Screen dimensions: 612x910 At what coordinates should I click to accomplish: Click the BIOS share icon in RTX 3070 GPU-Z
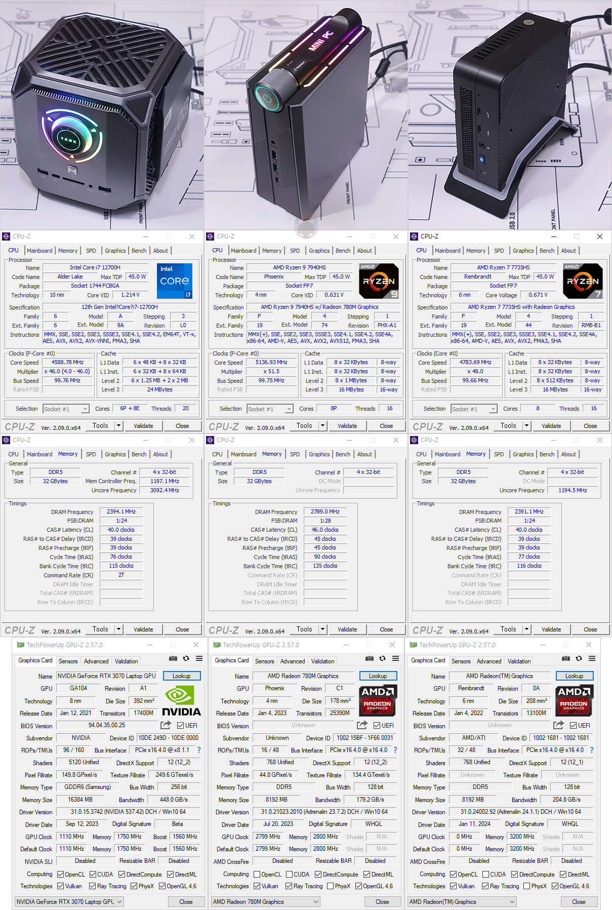click(x=166, y=726)
